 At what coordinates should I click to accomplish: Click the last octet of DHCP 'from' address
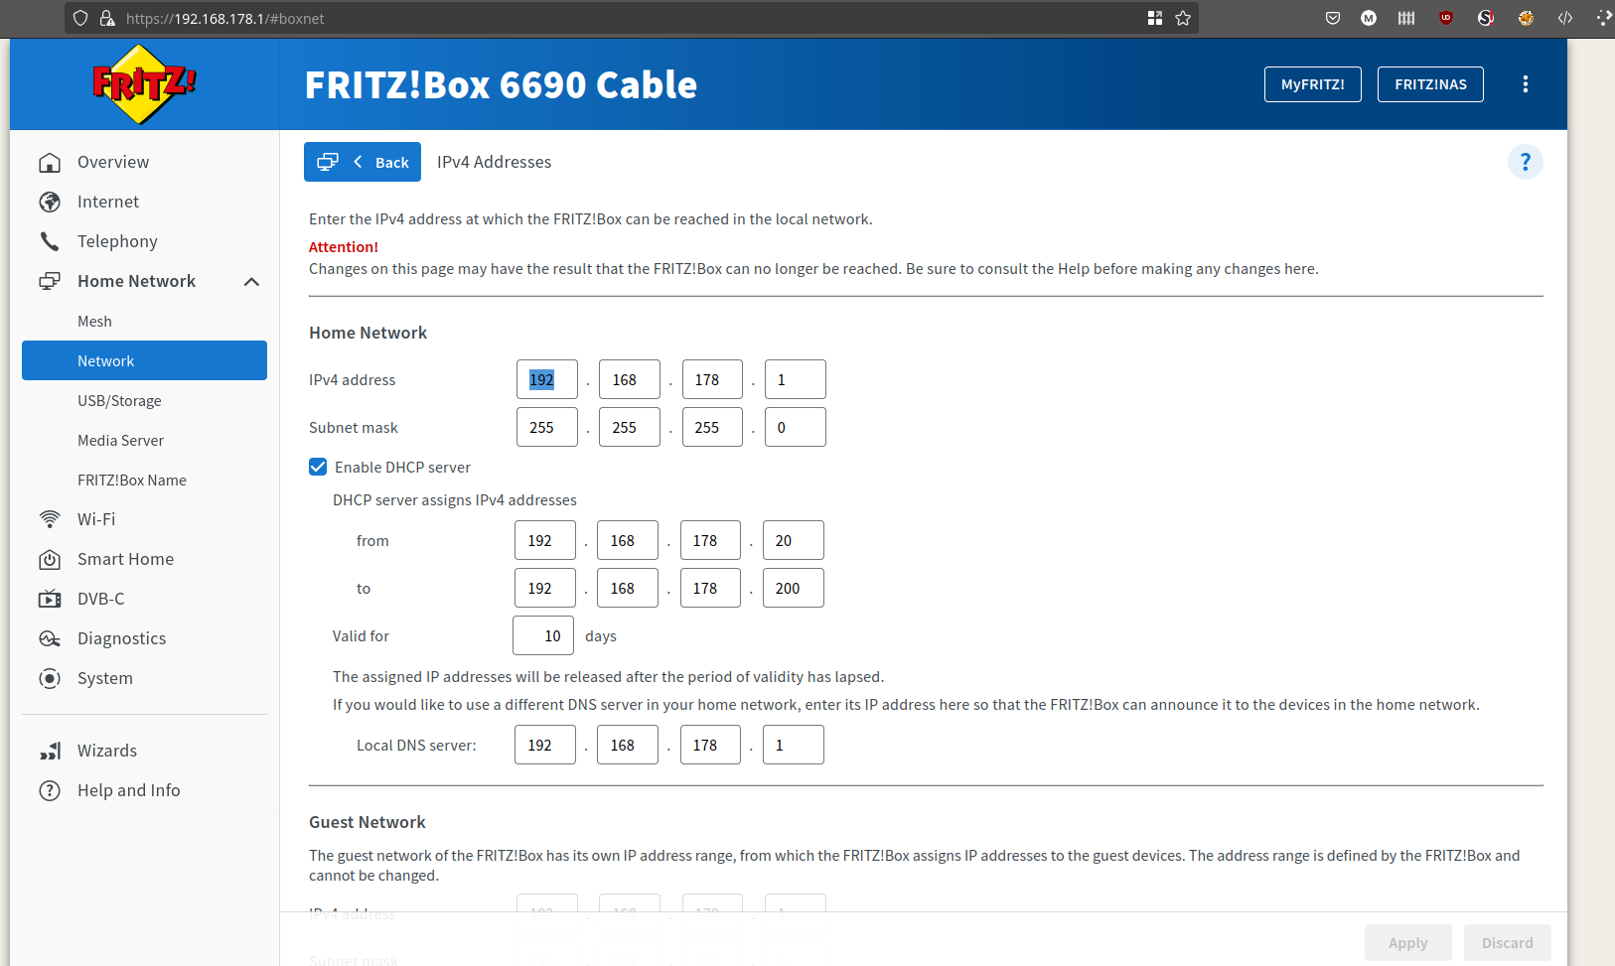tap(793, 540)
